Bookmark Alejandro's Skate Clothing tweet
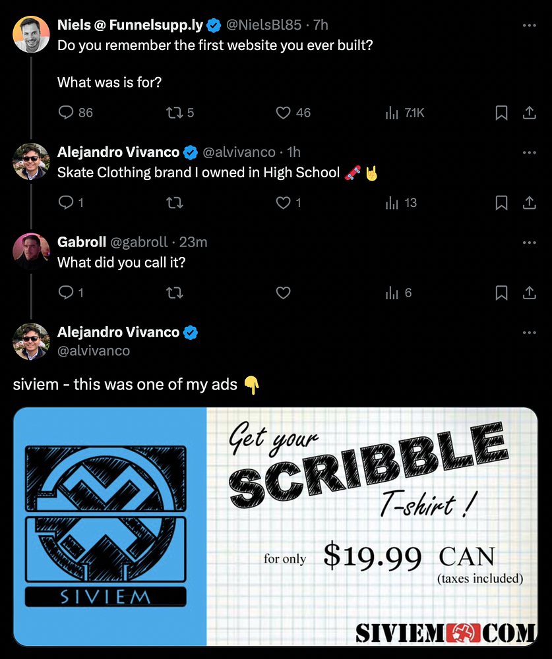Image resolution: width=552 pixels, height=659 pixels. 501,202
